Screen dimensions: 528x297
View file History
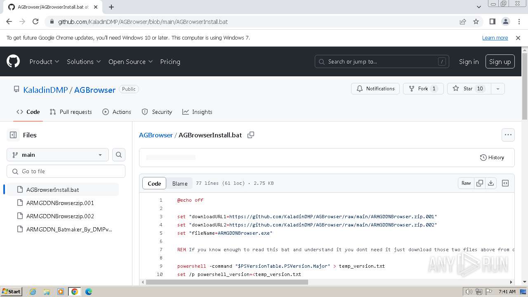(x=492, y=158)
